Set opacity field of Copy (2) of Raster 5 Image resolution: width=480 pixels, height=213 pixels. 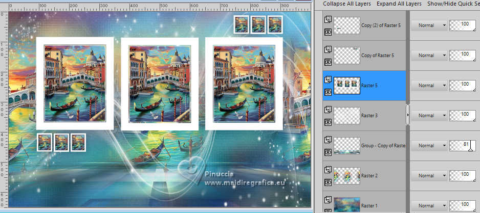click(463, 25)
